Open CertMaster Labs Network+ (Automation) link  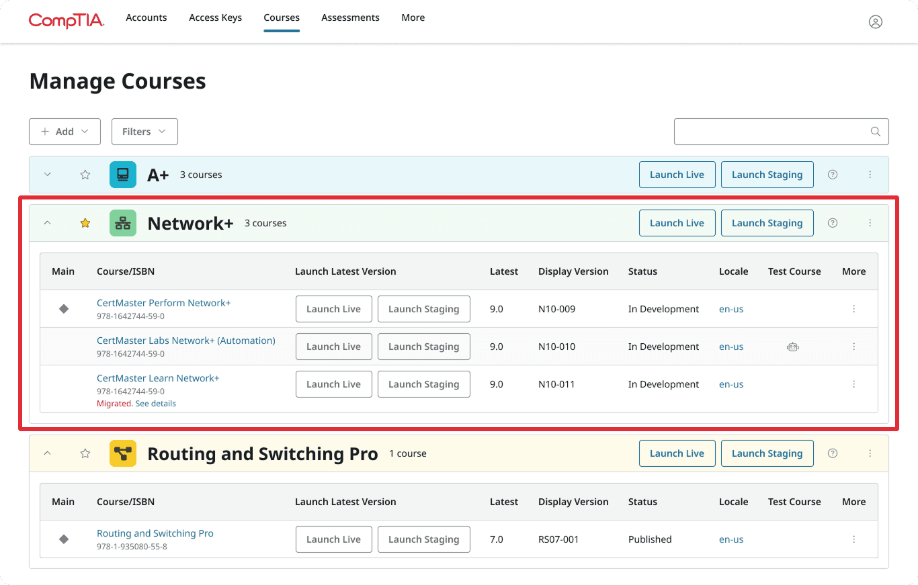click(x=186, y=341)
